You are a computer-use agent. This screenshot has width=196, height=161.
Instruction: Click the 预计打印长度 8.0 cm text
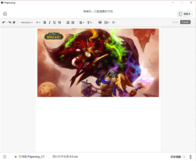click(x=65, y=157)
